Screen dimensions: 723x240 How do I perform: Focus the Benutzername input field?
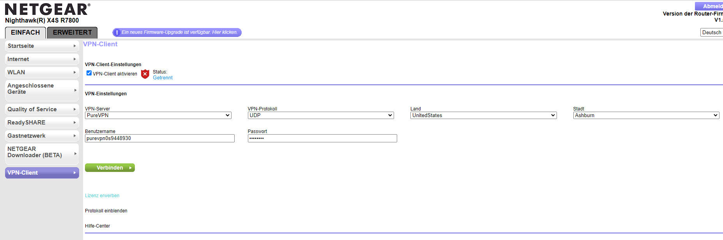[160, 138]
